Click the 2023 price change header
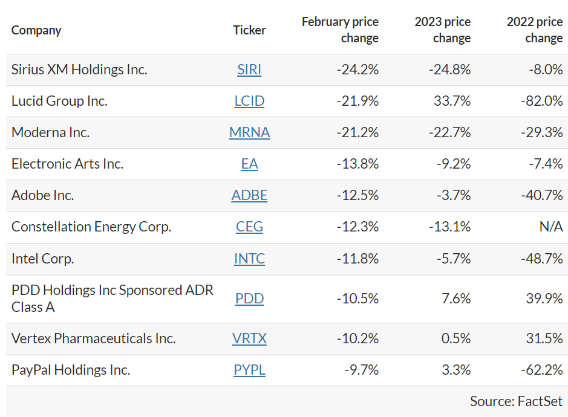The width and height of the screenshot is (568, 417). tap(442, 30)
